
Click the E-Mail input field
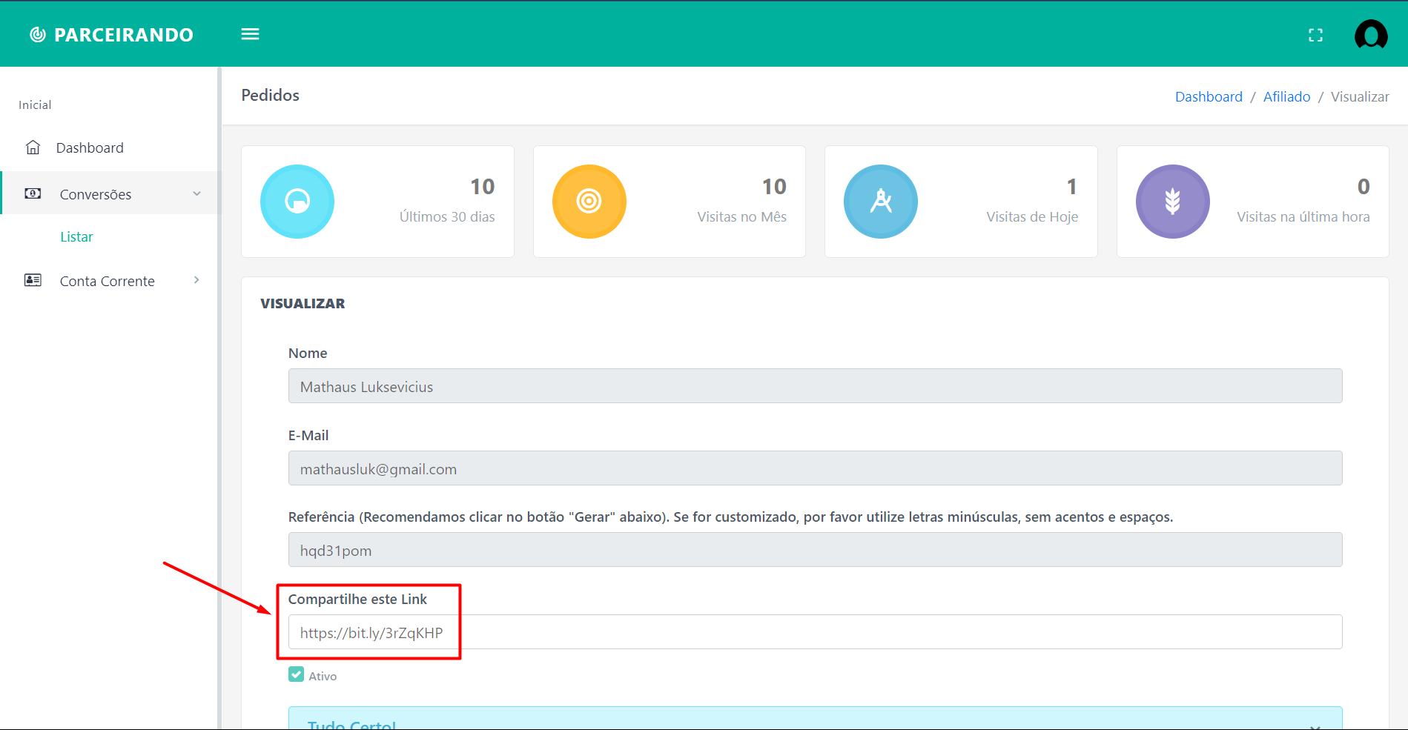pyautogui.click(x=815, y=468)
